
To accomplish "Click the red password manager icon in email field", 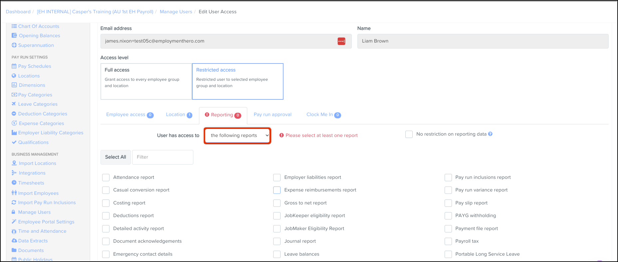I will pos(341,41).
